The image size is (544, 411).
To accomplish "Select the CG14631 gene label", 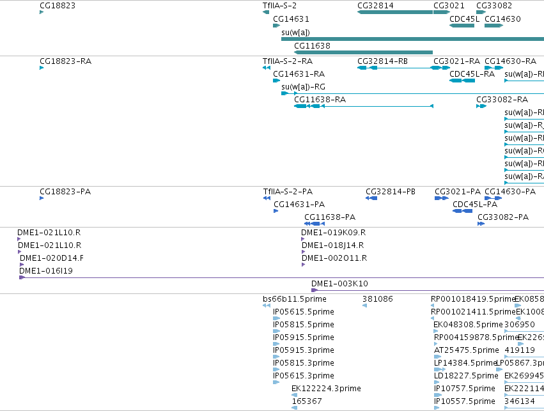I will (291, 19).
